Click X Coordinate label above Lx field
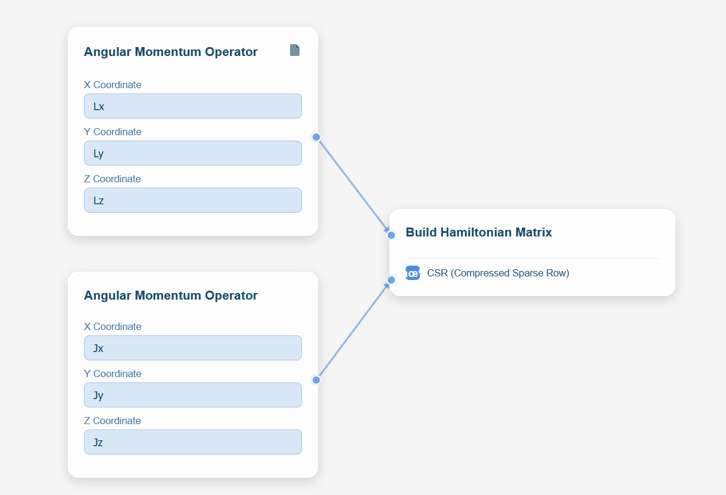 pyautogui.click(x=113, y=85)
